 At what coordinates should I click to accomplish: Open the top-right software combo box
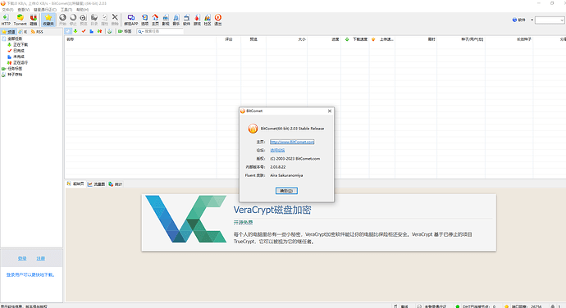[550, 20]
